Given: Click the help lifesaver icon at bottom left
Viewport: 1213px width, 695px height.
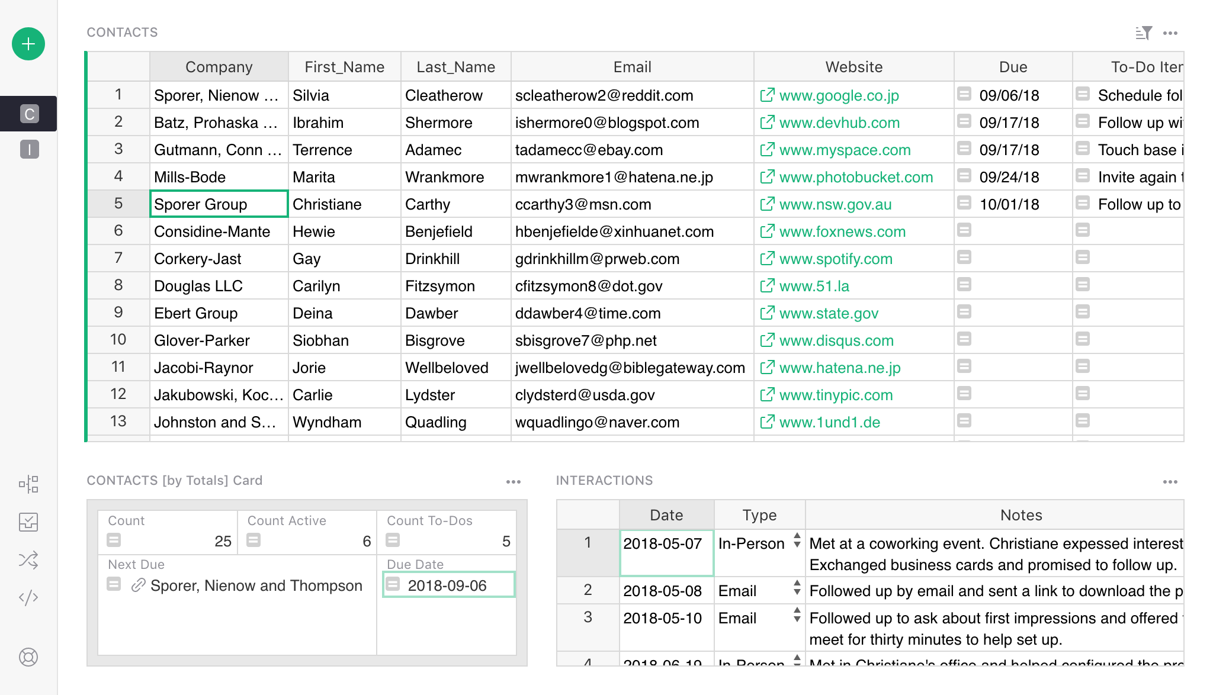Looking at the screenshot, I should click(28, 657).
